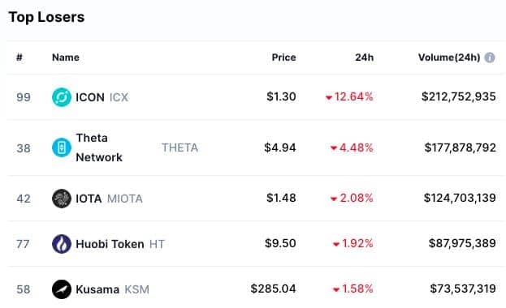Image resolution: width=506 pixels, height=308 pixels.
Task: Click the Top Losers heading
Action: (46, 17)
